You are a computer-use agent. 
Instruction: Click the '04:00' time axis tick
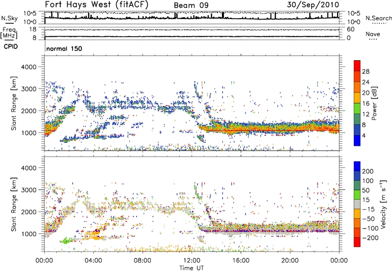(93, 261)
